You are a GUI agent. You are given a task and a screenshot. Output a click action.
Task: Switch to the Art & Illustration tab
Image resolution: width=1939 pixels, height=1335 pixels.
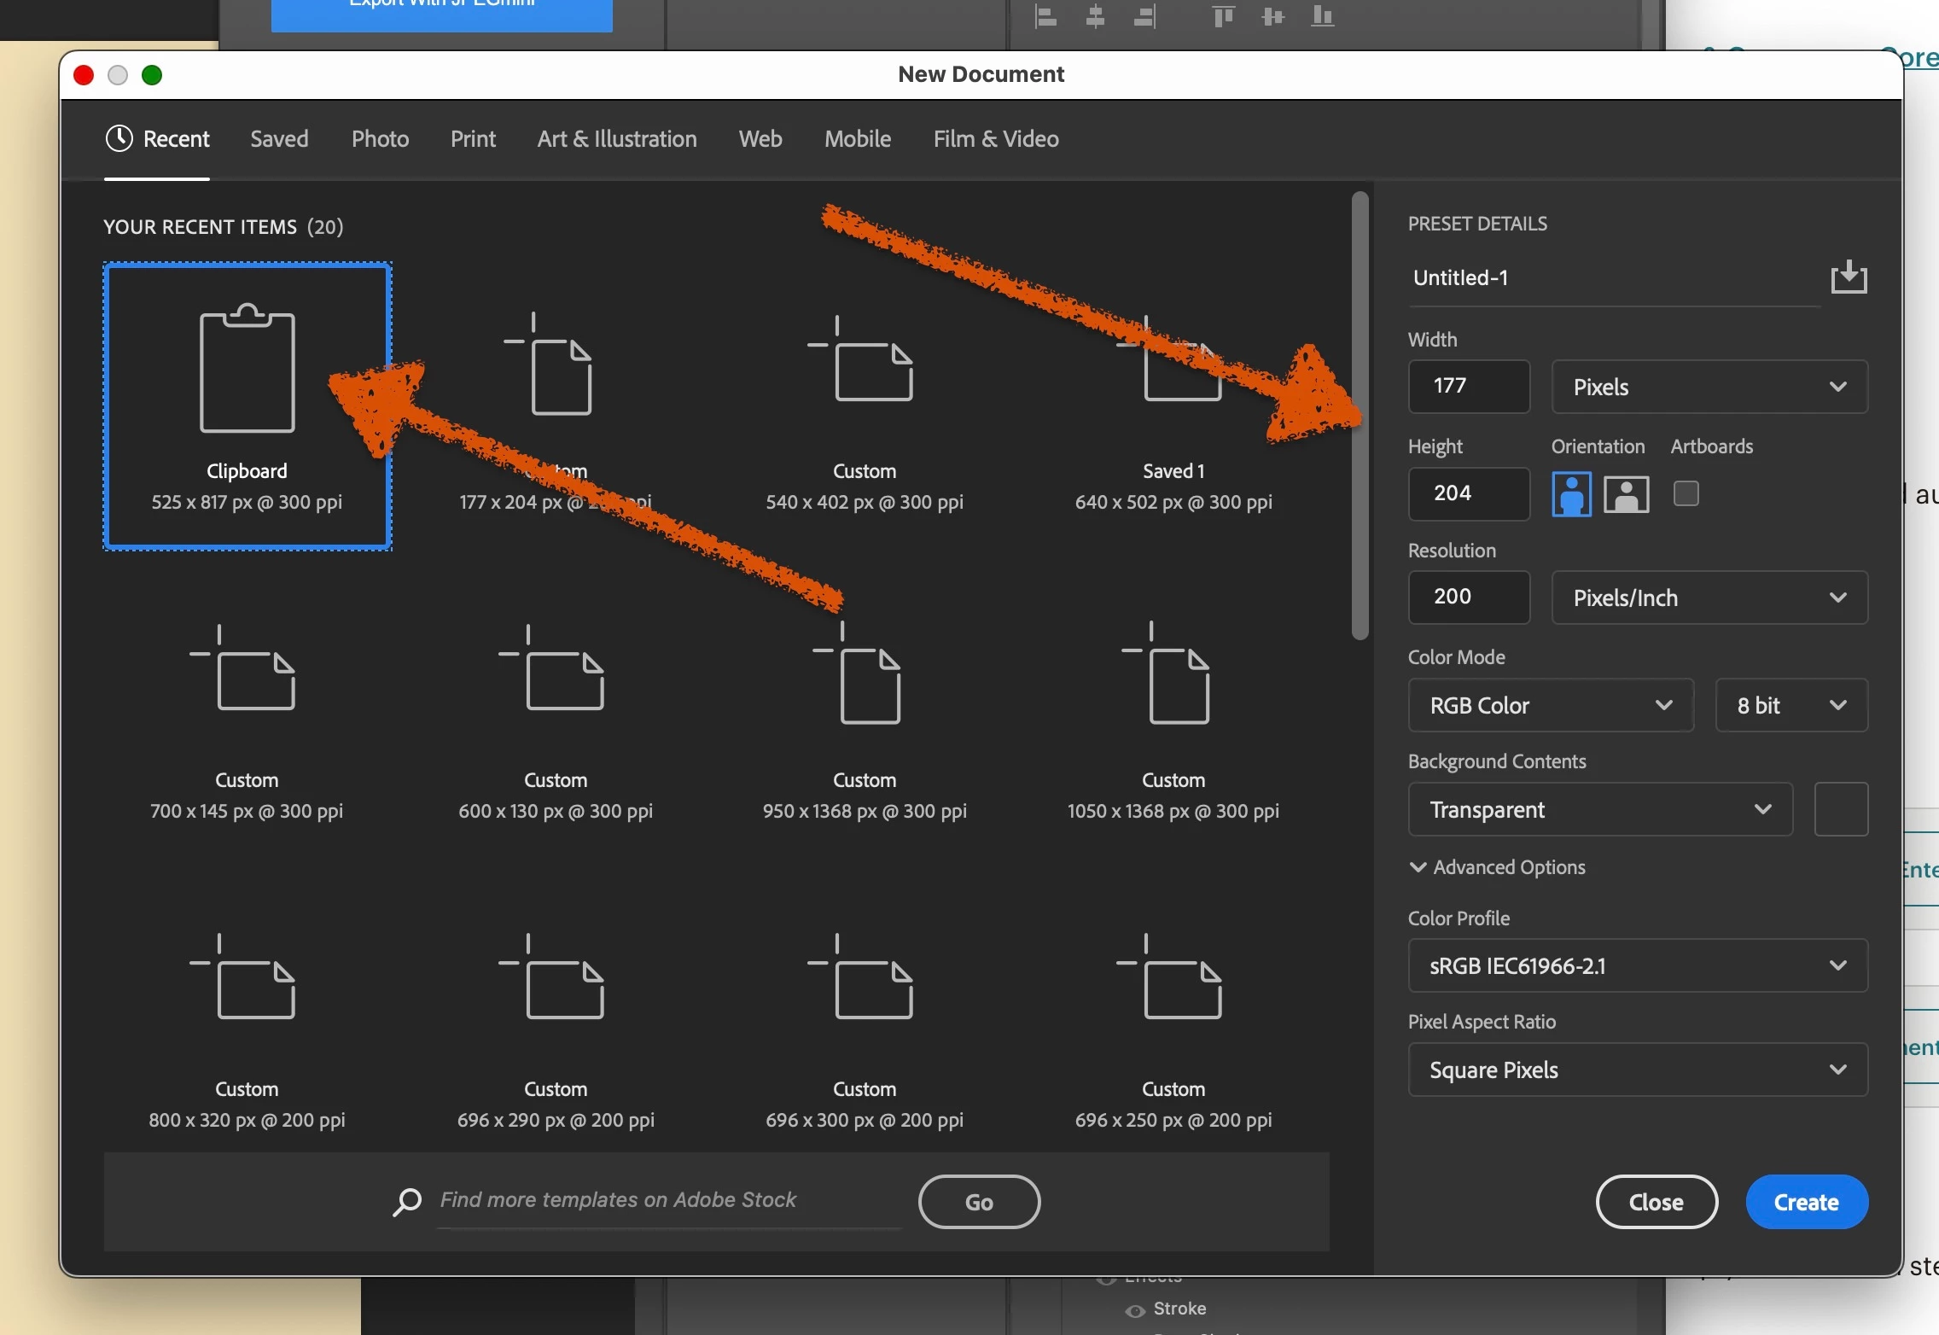[616, 139]
